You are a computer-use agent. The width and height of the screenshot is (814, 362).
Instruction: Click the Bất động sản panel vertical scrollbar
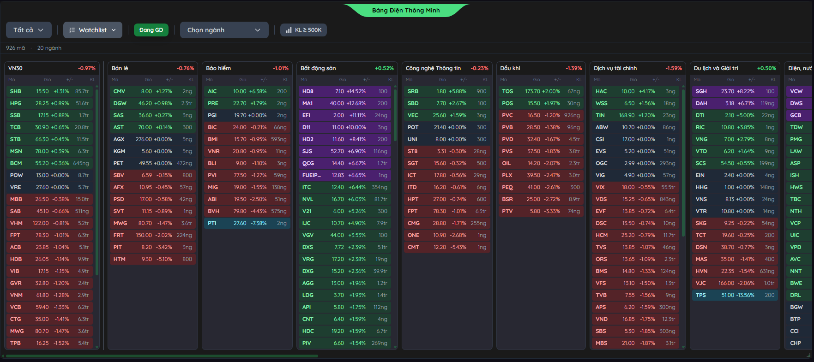[395, 115]
